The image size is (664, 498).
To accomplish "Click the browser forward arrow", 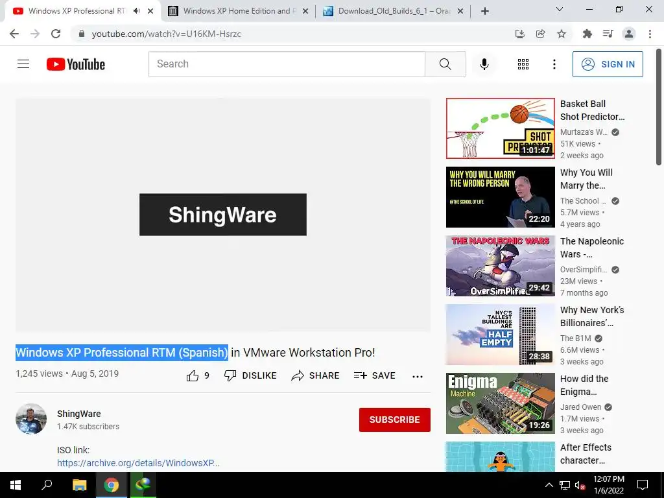I will click(x=35, y=34).
